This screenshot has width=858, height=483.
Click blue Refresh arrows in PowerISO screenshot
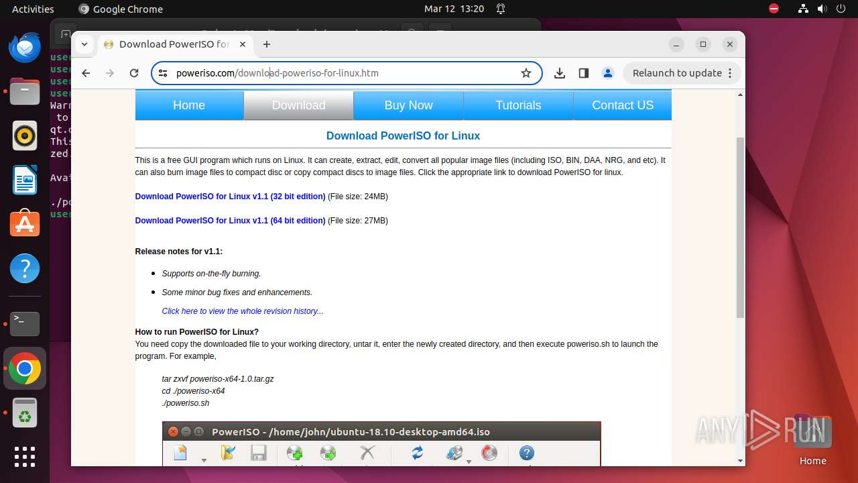(x=418, y=453)
